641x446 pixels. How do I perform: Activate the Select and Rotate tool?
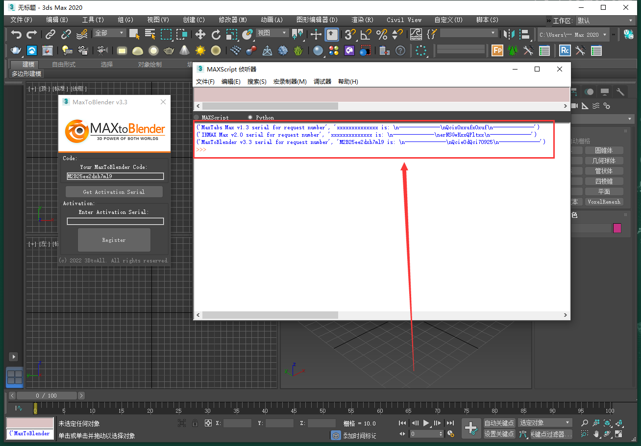click(x=216, y=34)
